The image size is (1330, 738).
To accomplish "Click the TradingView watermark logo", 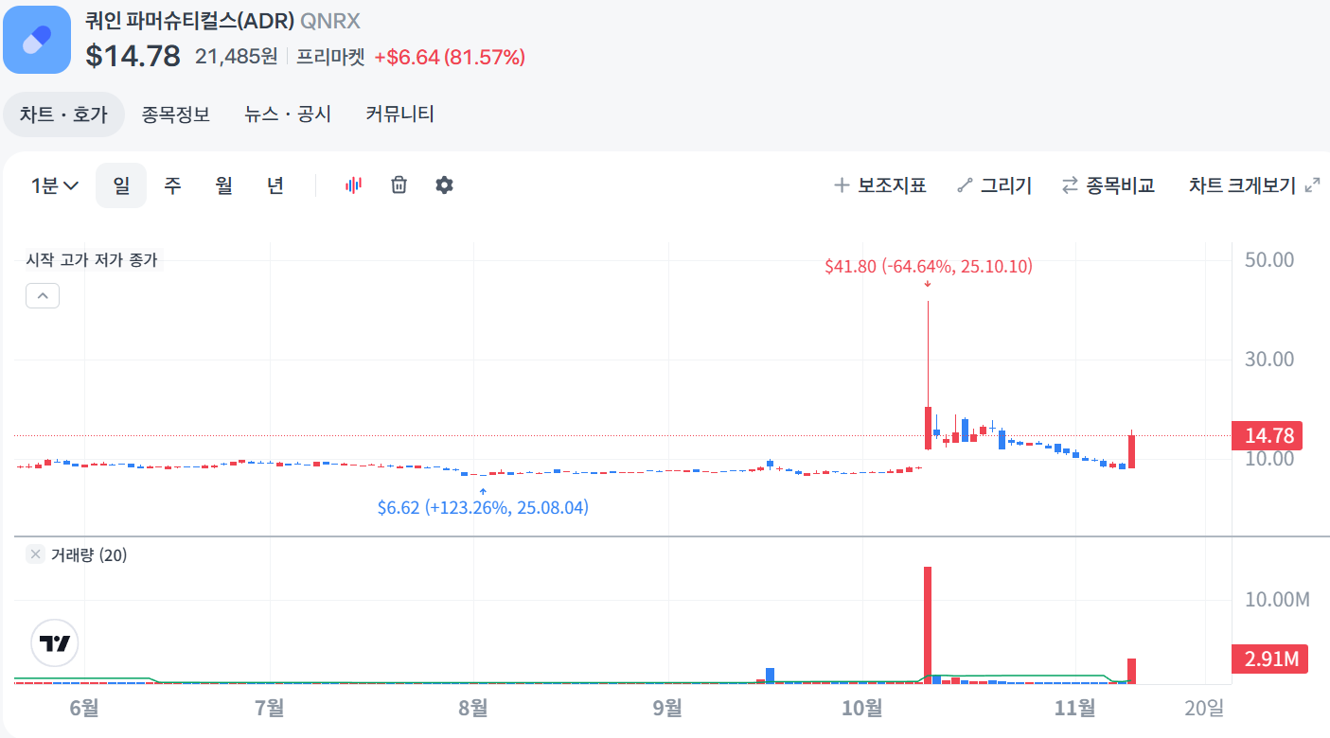I will click(x=54, y=642).
